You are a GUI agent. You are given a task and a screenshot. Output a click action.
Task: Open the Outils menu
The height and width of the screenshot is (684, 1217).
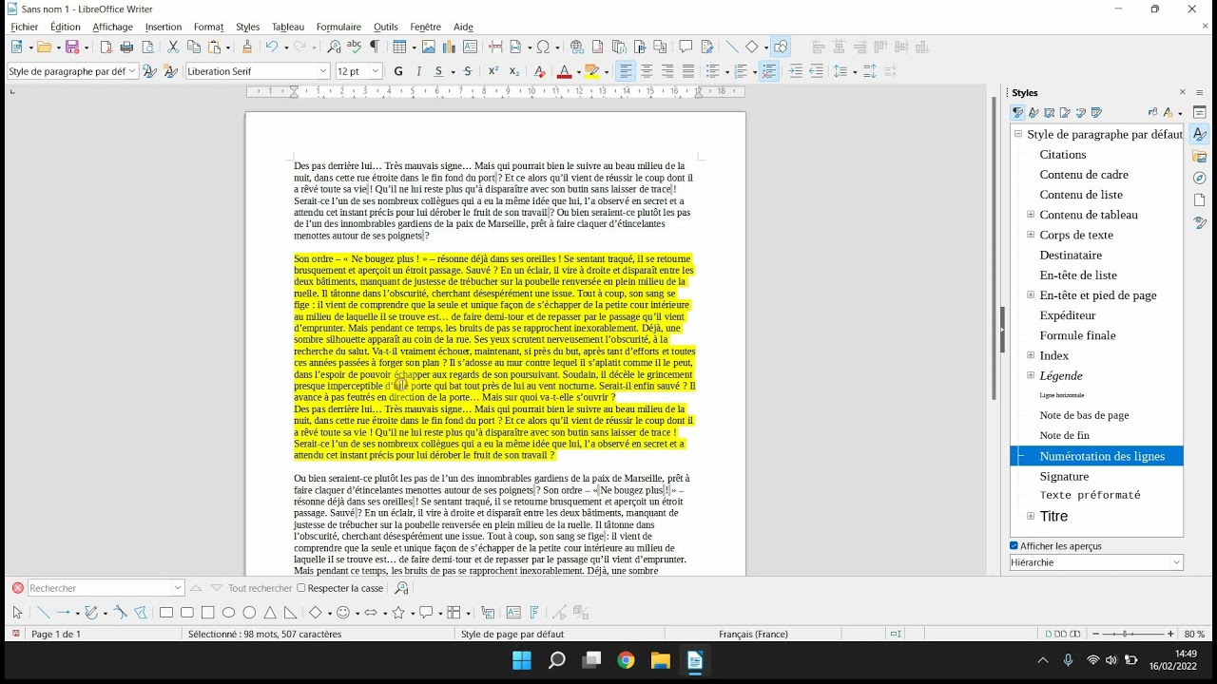[386, 27]
